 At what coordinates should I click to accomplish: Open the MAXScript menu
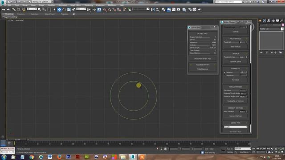click(x=112, y=5)
